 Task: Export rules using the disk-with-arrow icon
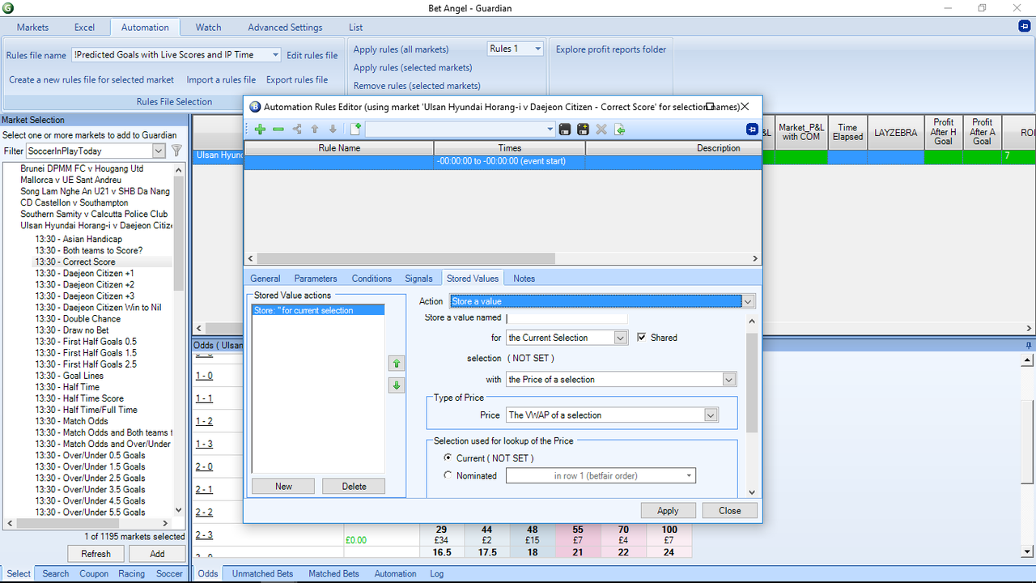620,129
